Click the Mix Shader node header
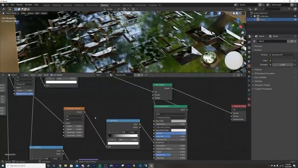Image resolution: width=298 pixels, height=168 pixels. pos(163,85)
